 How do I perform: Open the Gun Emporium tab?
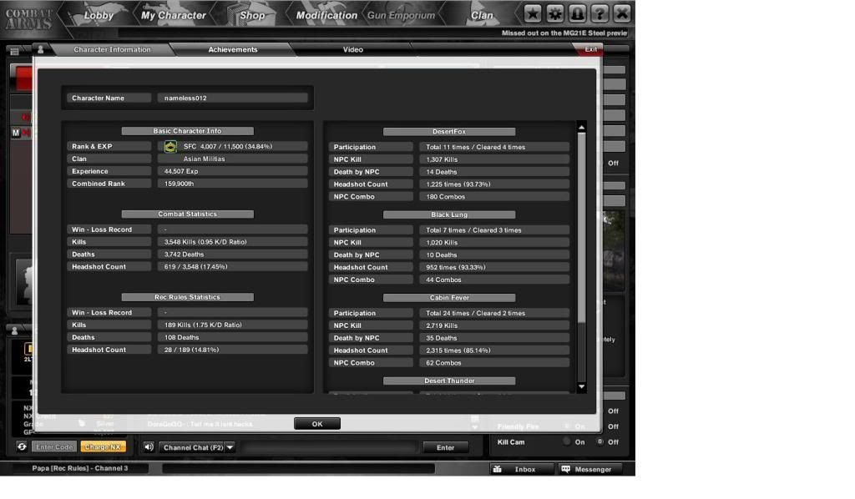click(402, 15)
